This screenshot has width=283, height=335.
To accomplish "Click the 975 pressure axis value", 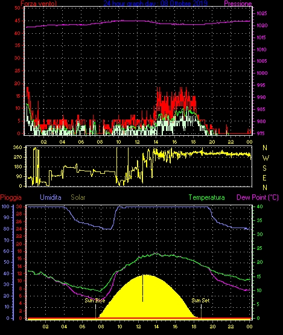I will (261, 133).
